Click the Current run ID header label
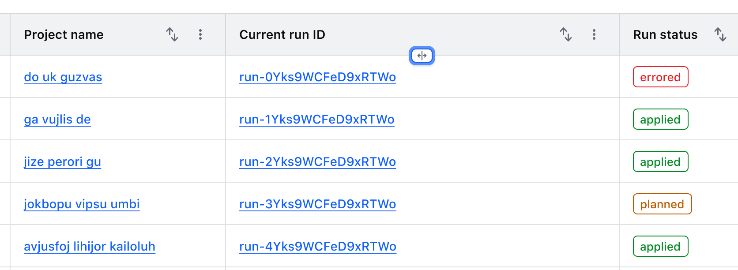738x270 pixels. click(282, 34)
